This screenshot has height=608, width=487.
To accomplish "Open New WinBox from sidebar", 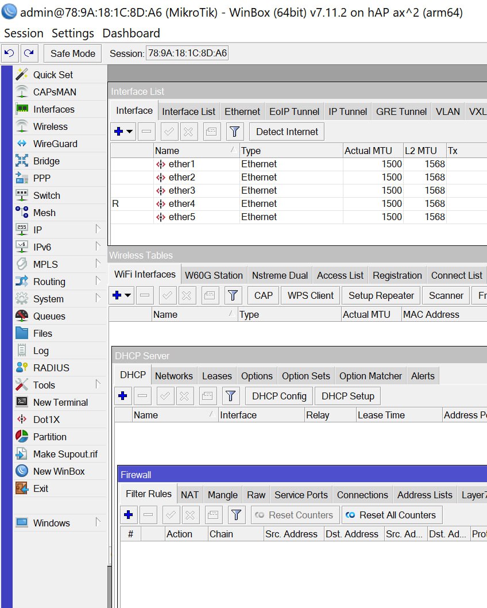I will [x=59, y=471].
